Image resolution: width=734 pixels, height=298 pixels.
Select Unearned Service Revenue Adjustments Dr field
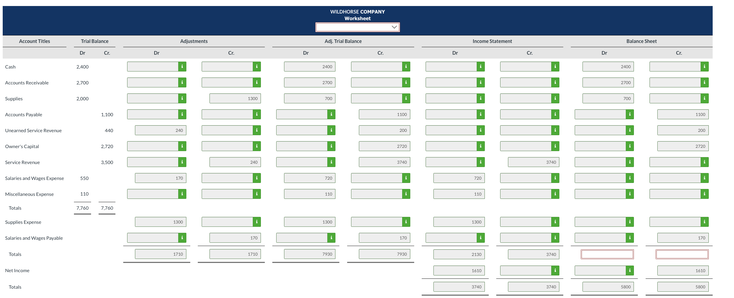click(161, 130)
